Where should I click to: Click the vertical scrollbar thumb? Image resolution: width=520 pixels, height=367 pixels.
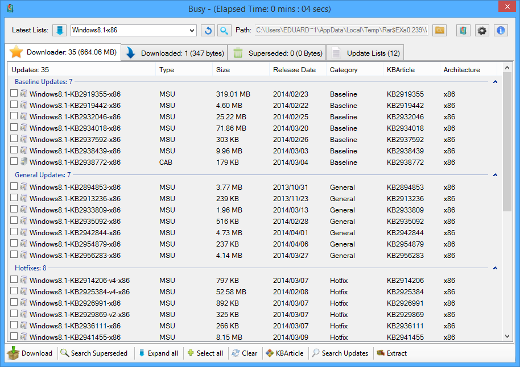507,142
